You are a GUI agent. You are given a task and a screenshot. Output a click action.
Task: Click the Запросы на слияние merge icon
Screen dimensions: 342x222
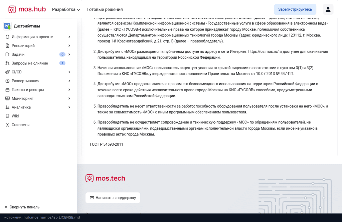click(7, 63)
